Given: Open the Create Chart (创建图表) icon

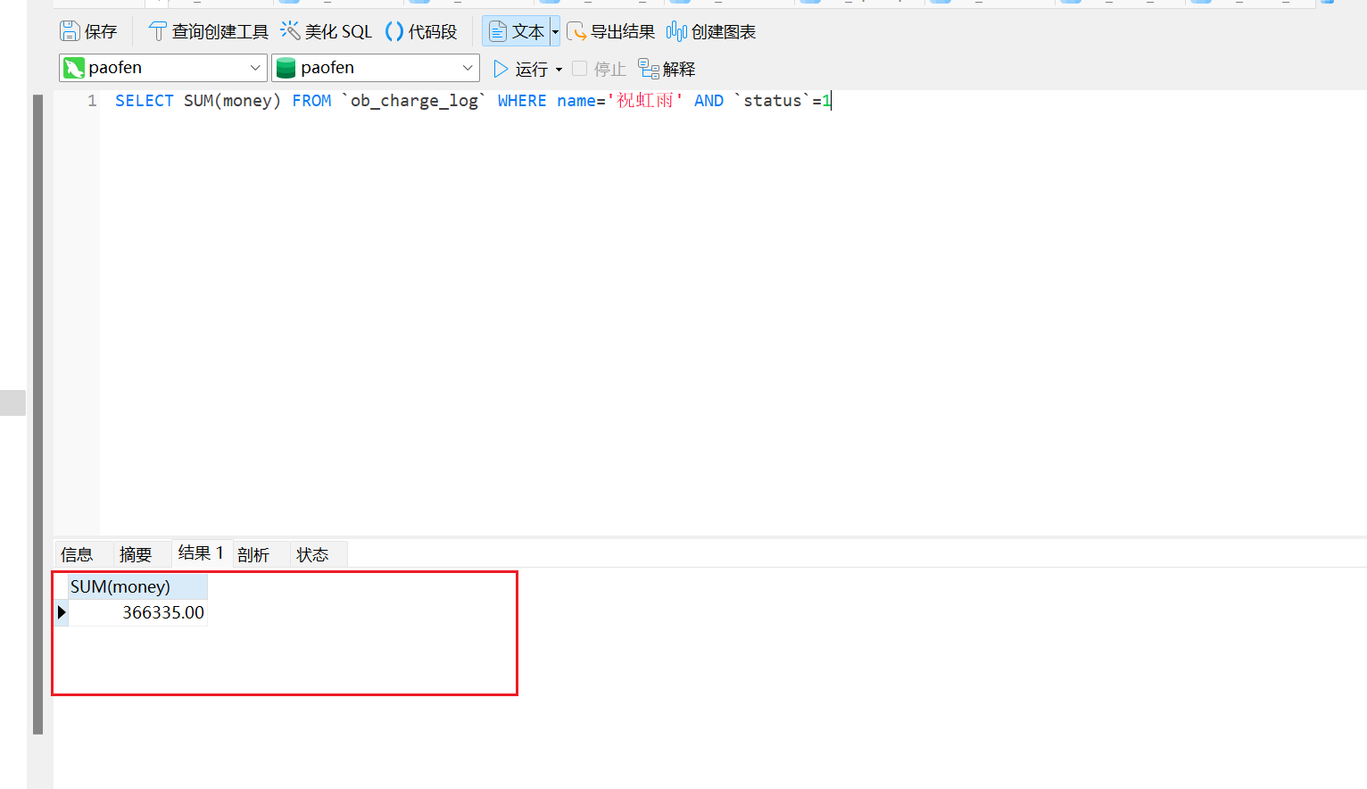Looking at the screenshot, I should tap(676, 31).
